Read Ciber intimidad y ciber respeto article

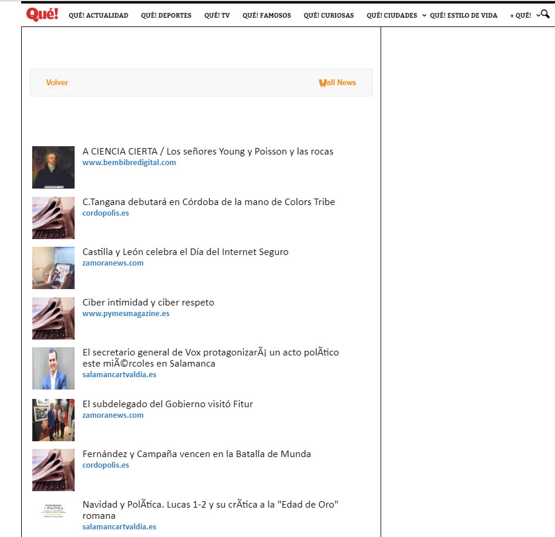[x=149, y=303]
